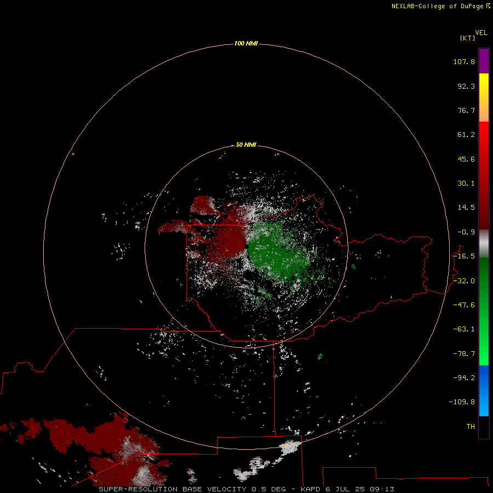The width and height of the screenshot is (493, 493).
Task: Click the gray zero-velocity segment of color bar
Action: [x=484, y=244]
